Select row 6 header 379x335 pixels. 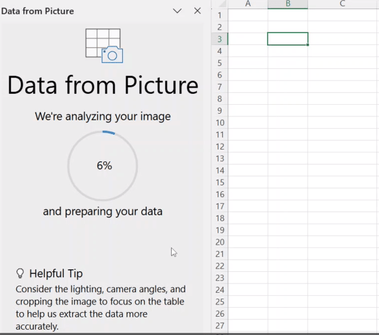point(220,75)
